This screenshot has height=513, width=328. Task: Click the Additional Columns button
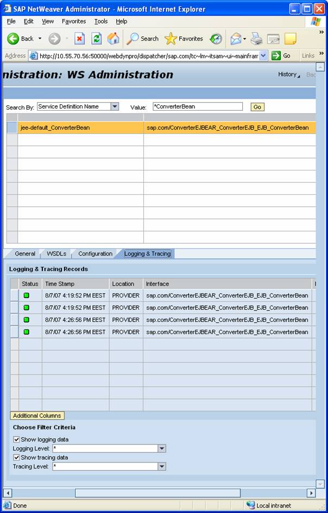pos(37,416)
